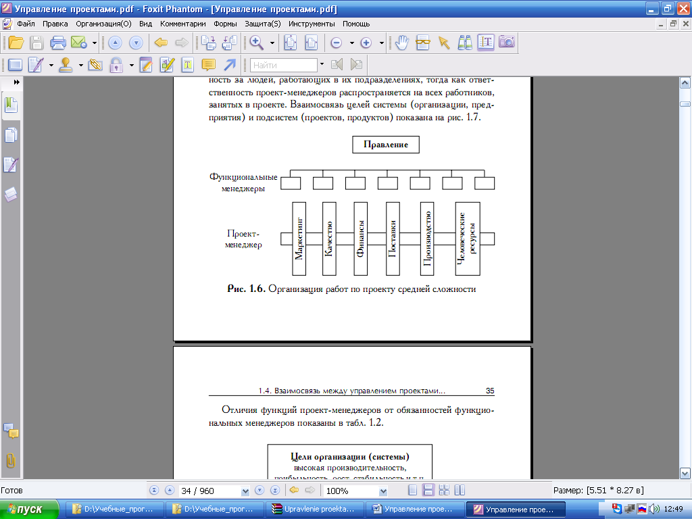The height and width of the screenshot is (519, 692).
Task: Open the Bookmarks panel in the sidebar
Action: (x=11, y=106)
